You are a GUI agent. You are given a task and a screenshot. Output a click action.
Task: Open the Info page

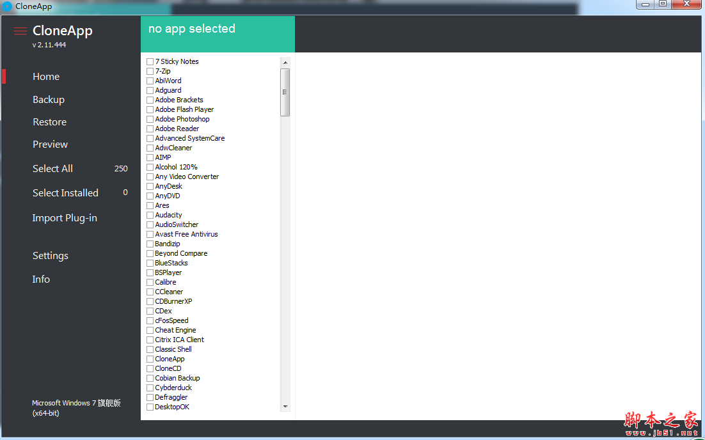click(x=41, y=279)
